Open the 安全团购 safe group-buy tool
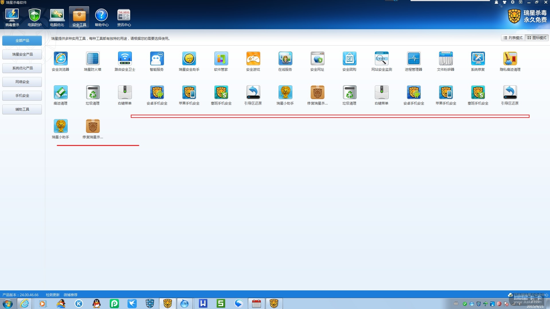550x309 pixels. (x=349, y=61)
